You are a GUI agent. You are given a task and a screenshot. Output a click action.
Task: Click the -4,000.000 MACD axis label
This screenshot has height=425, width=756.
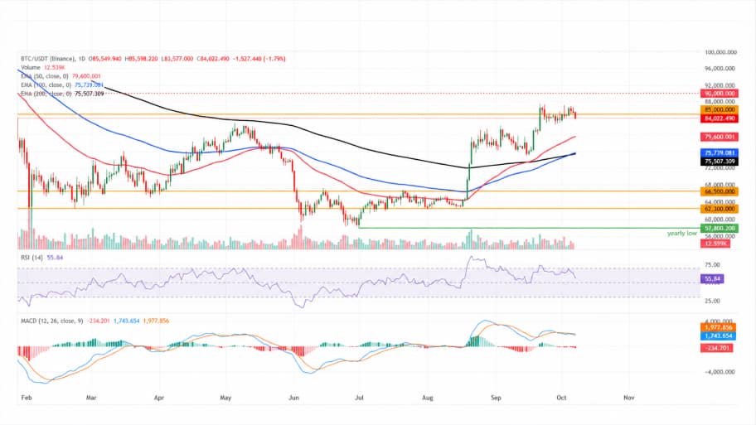tap(720, 372)
